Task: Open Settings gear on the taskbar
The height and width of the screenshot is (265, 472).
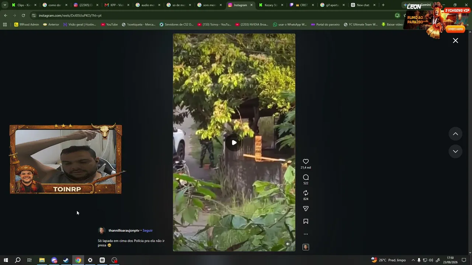Action: 90,260
